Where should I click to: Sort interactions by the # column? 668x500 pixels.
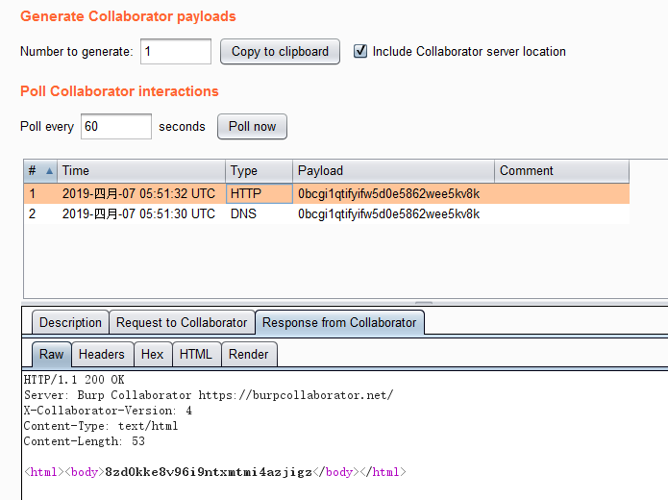coord(39,171)
